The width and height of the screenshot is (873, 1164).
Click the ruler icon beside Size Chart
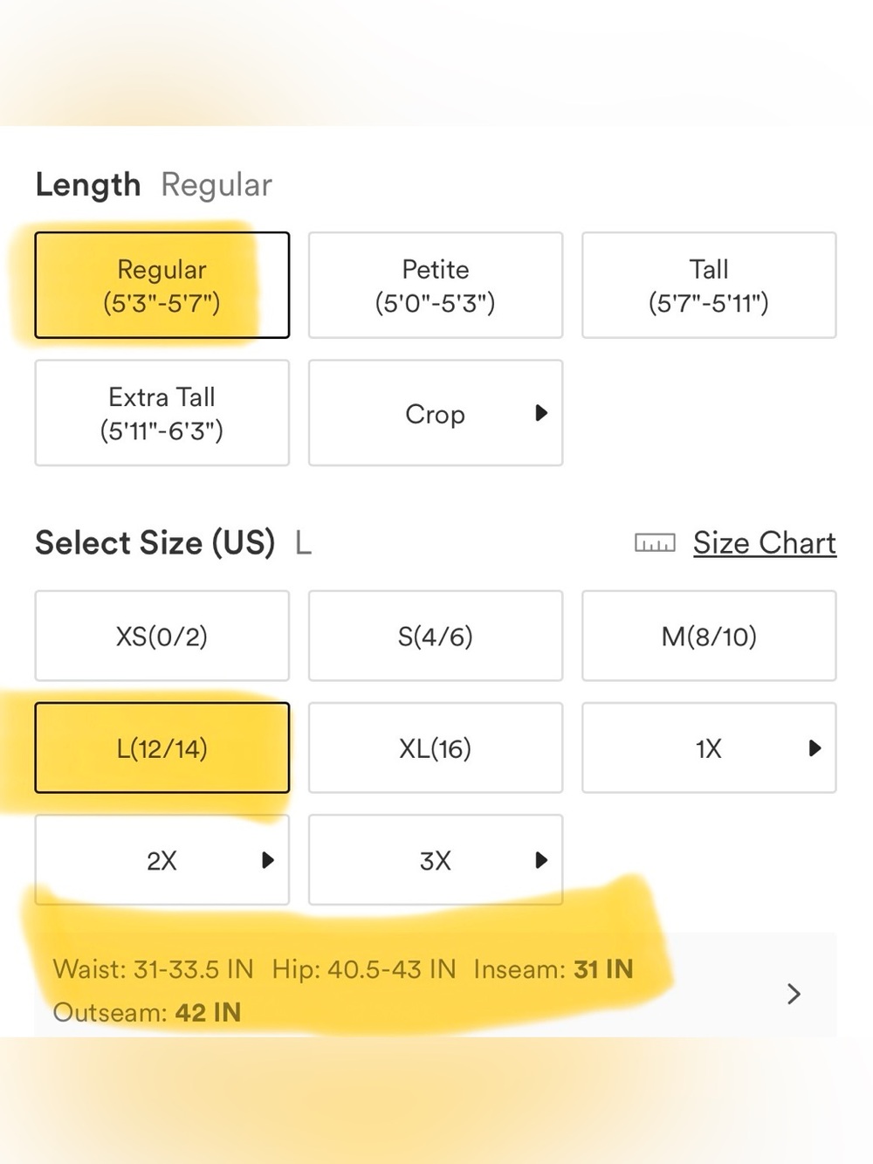pos(655,543)
